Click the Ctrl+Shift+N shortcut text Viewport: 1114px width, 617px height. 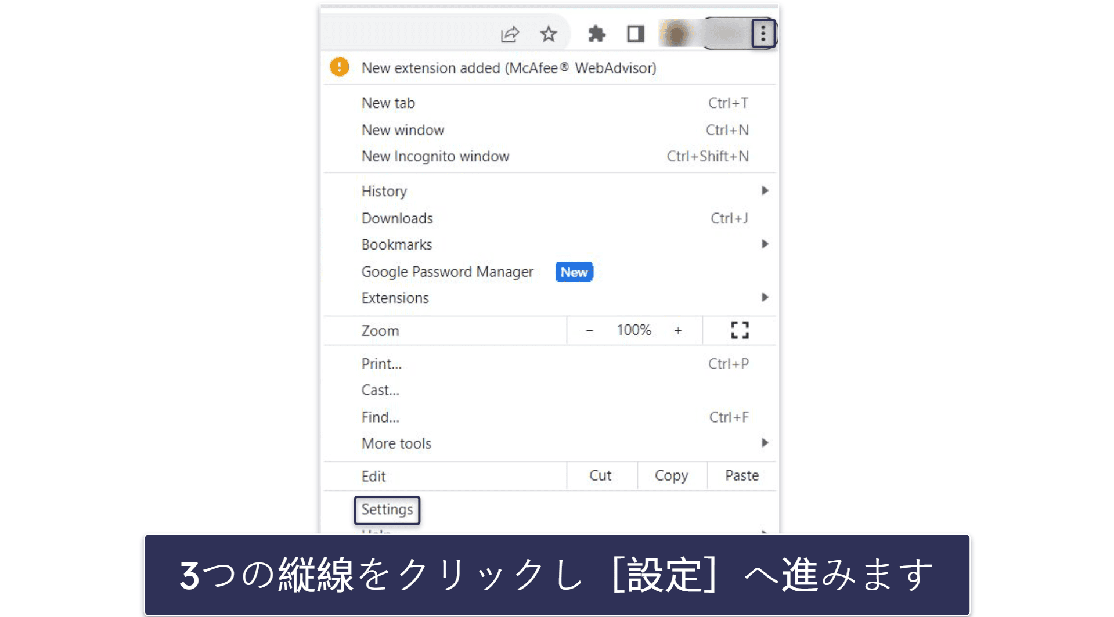click(708, 156)
